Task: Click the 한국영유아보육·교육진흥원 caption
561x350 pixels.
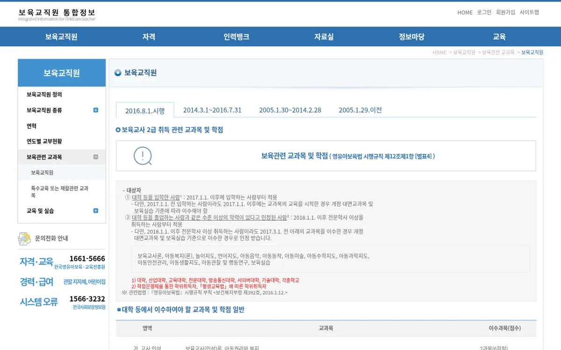Action: [x=79, y=267]
